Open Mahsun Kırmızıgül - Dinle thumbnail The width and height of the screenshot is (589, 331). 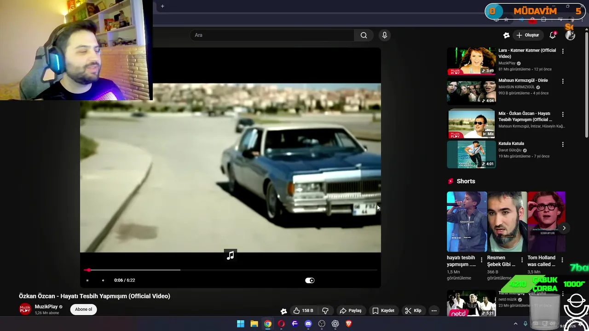(471, 92)
